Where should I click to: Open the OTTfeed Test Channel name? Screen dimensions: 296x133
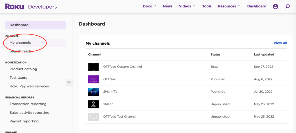click(120, 117)
